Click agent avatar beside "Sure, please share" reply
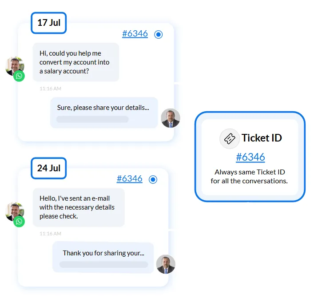This screenshot has width=318, height=299. (x=170, y=118)
